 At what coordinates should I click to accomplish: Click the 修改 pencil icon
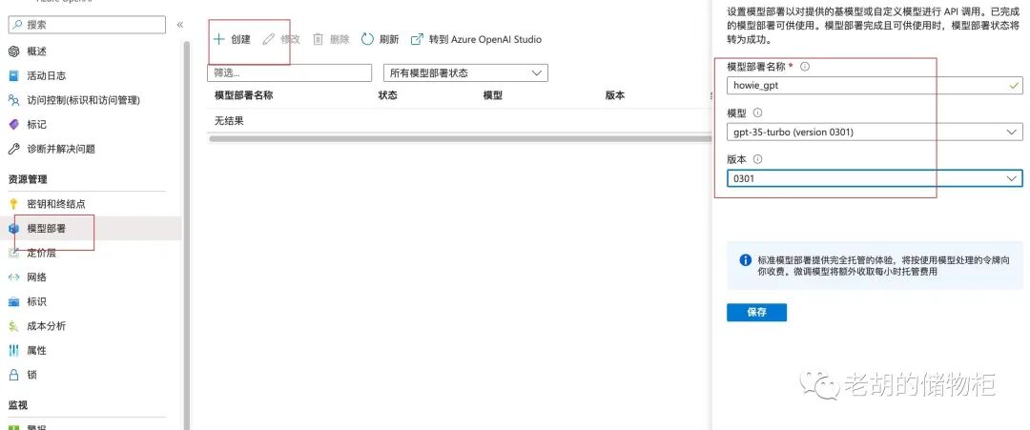pos(268,39)
